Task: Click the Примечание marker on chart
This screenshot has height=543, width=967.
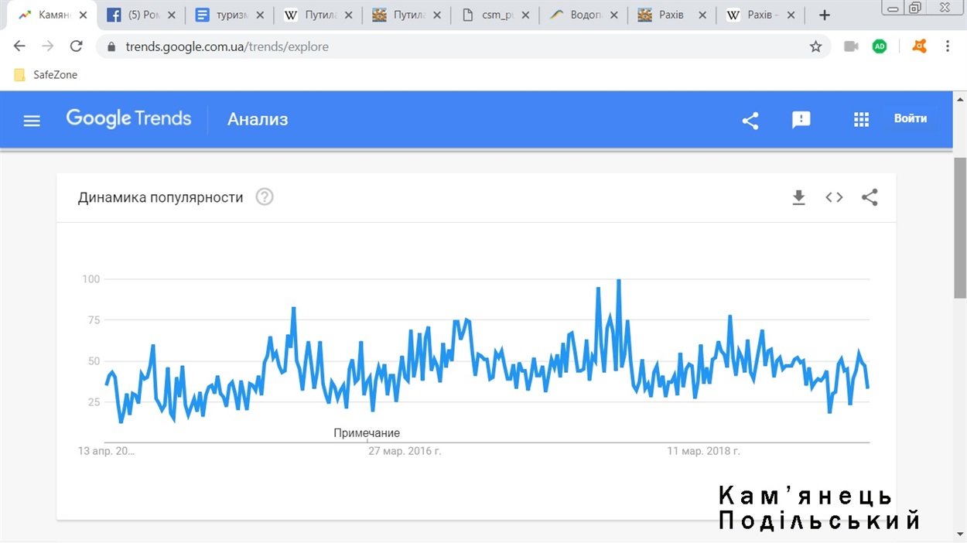Action: [367, 434]
